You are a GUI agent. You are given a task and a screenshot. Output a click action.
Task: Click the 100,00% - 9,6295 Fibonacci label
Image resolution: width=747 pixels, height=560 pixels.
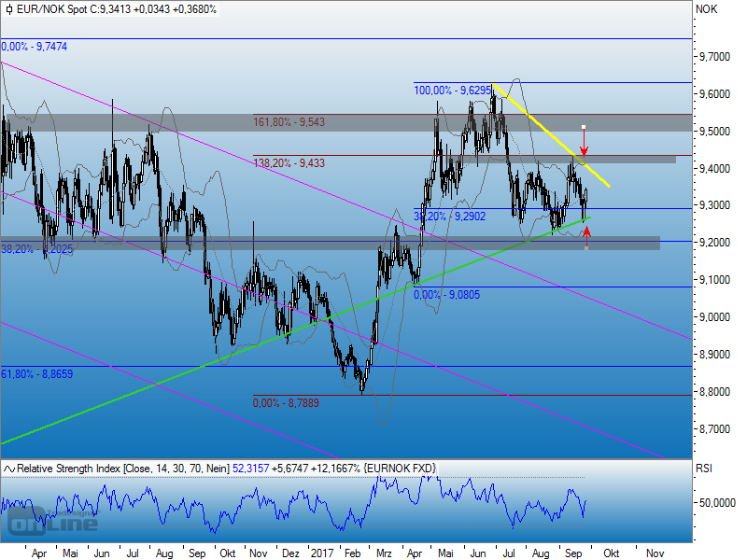453,91
